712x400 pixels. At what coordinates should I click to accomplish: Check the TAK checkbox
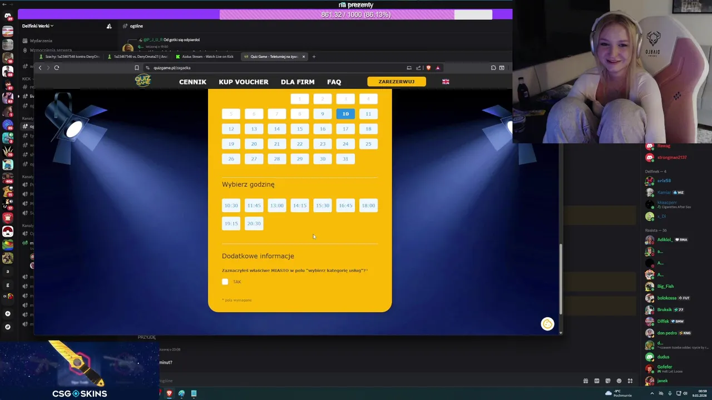pos(225,282)
